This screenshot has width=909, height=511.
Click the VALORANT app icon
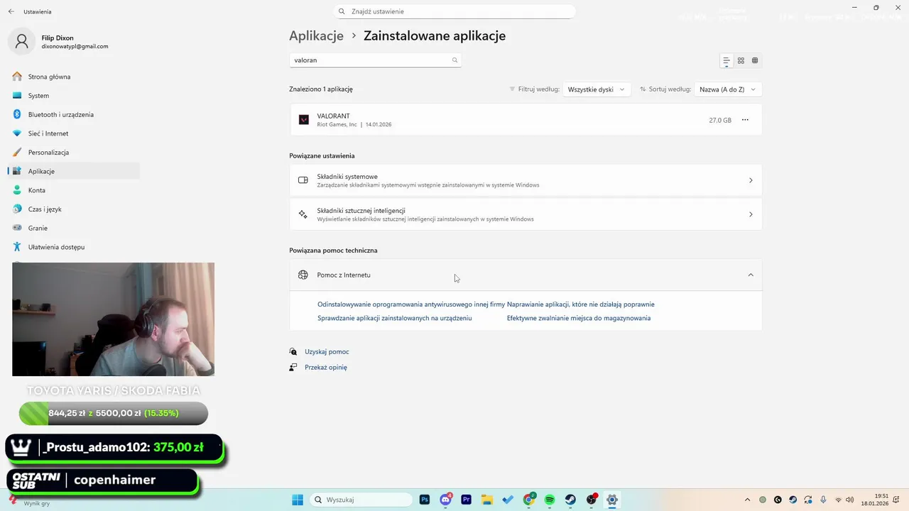click(x=303, y=120)
